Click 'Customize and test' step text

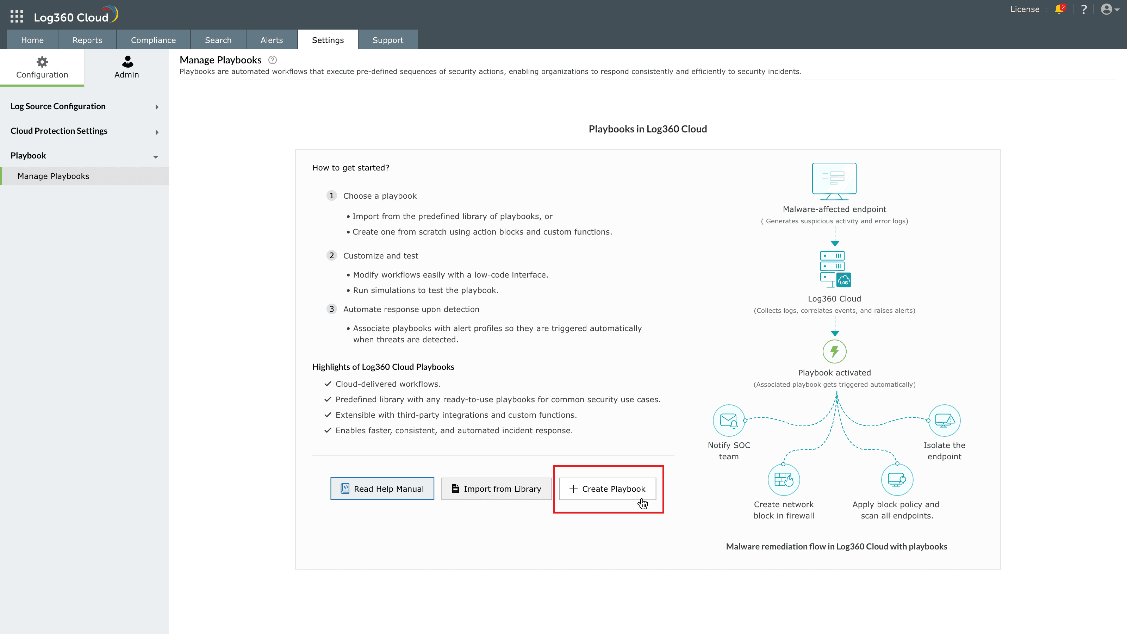[x=381, y=255]
